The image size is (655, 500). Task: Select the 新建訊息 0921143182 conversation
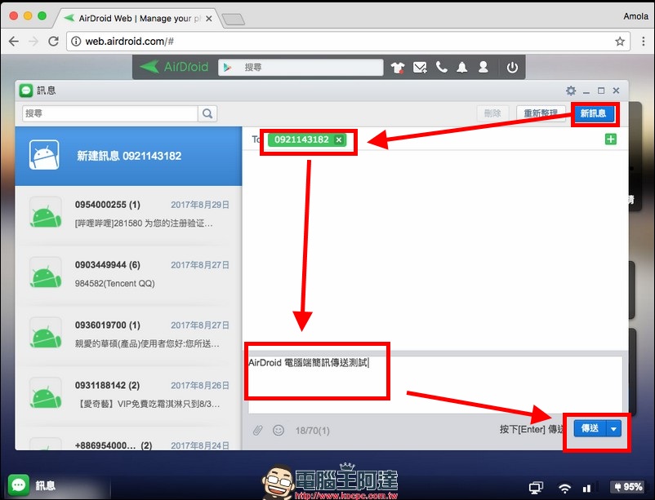click(129, 156)
